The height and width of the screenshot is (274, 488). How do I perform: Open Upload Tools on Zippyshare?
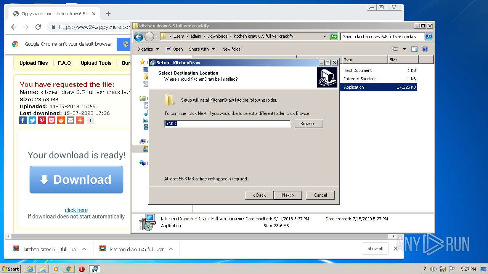[x=96, y=63]
